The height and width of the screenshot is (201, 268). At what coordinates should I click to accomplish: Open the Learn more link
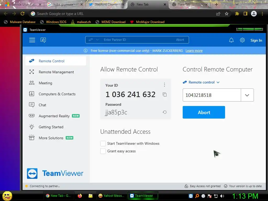click(x=194, y=51)
